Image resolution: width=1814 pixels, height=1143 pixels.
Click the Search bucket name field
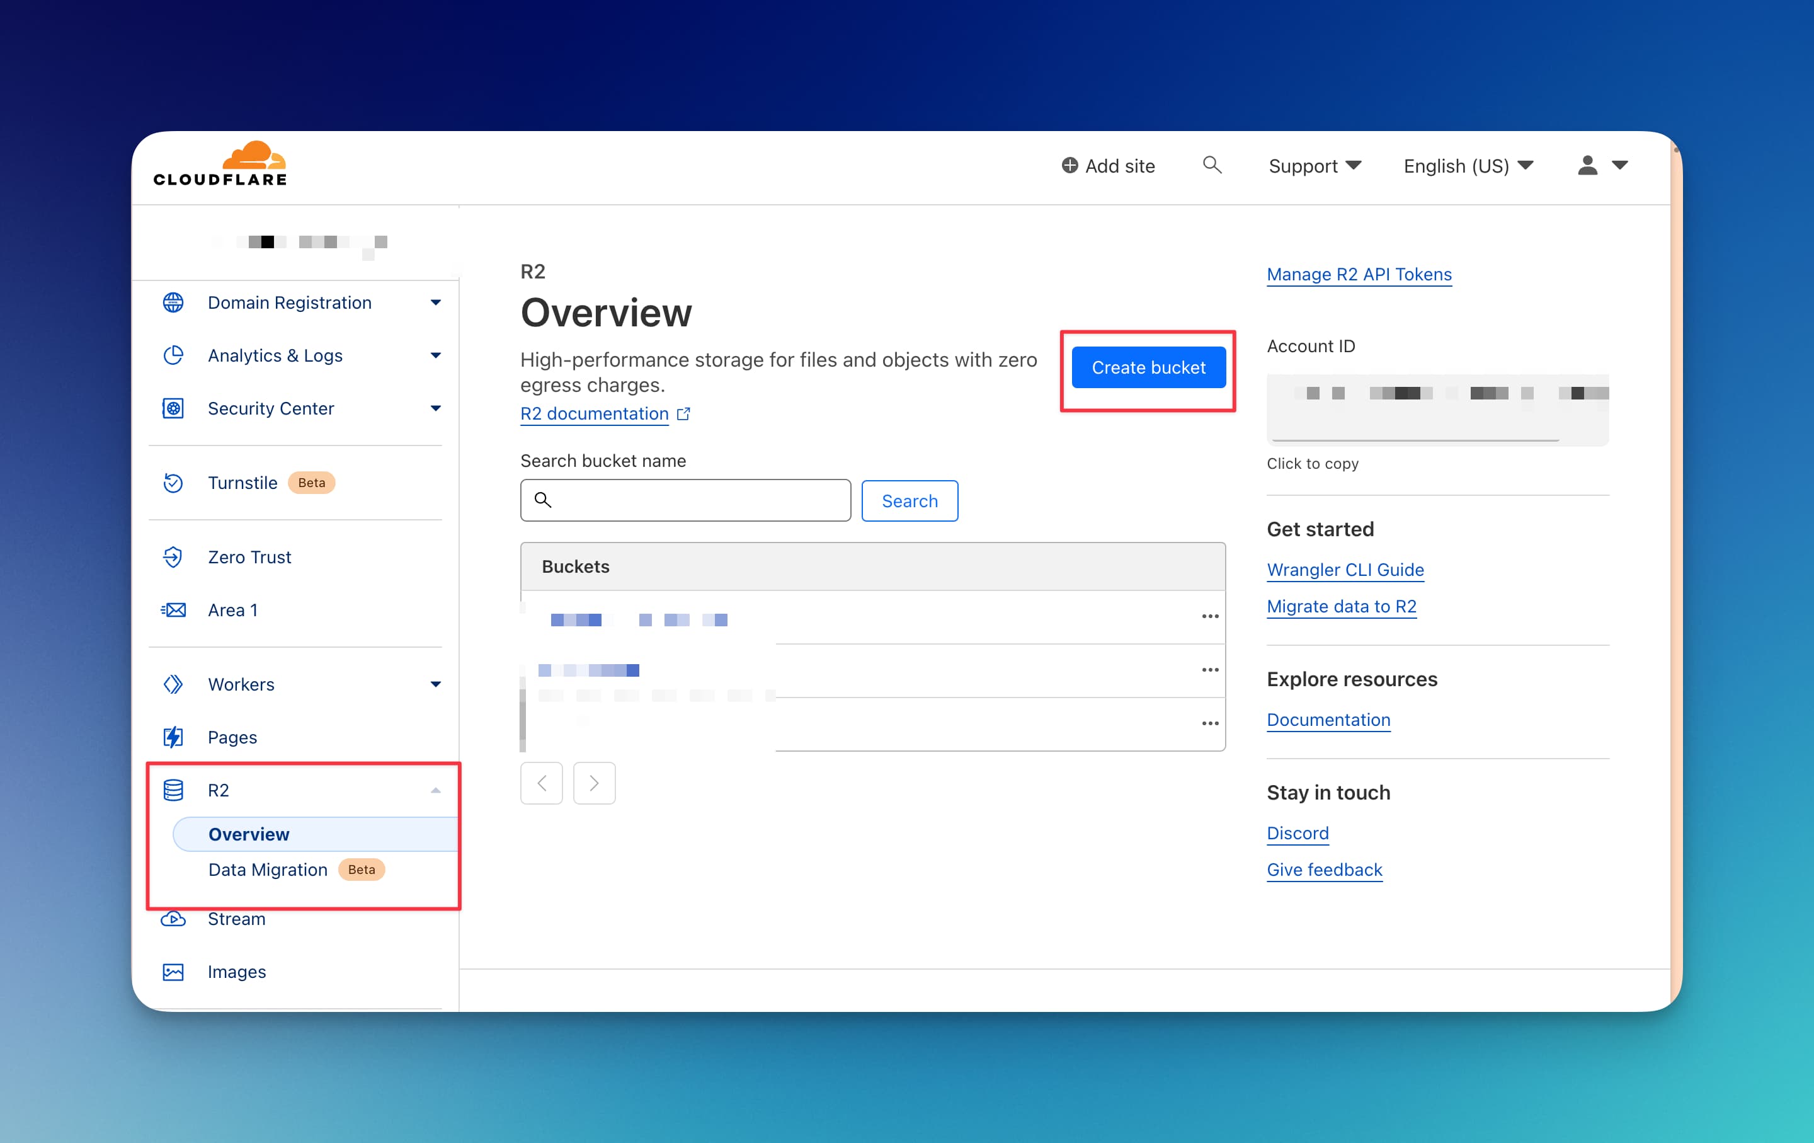(x=685, y=500)
